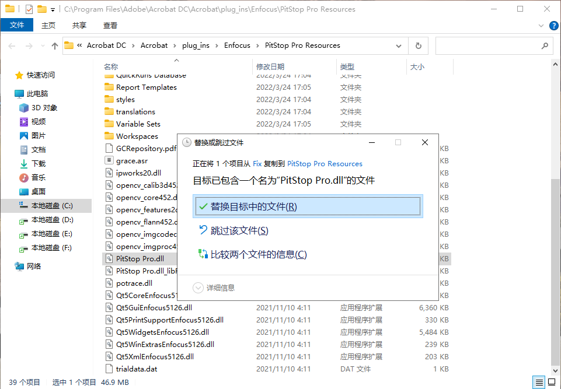Viewport: 561px width, 389px height.
Task: Navigate to plug_ins in breadcrumb
Action: 196,45
